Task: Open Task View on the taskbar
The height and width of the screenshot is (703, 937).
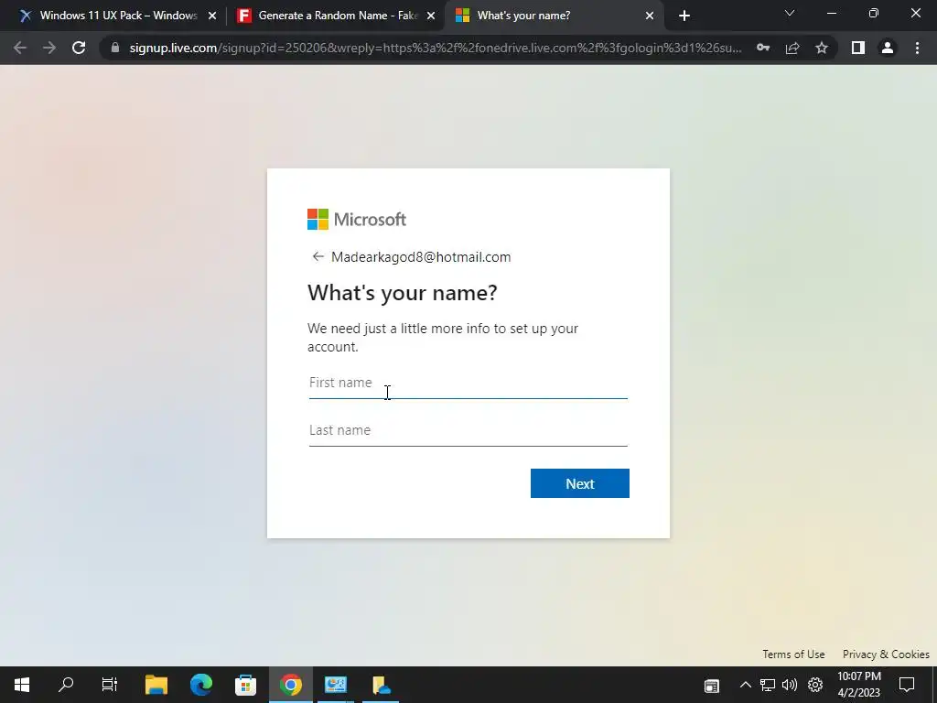Action: coord(110,685)
